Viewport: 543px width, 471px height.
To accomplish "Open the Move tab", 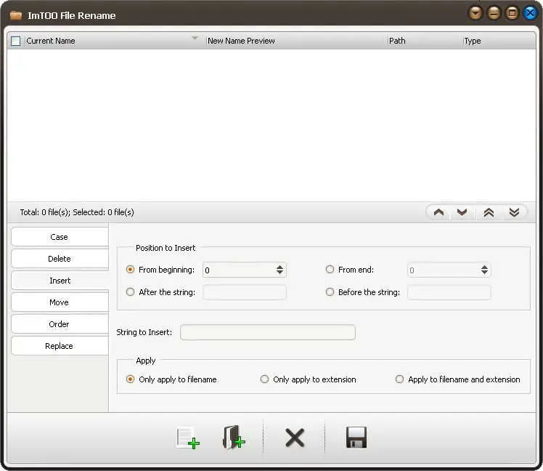I will point(60,302).
